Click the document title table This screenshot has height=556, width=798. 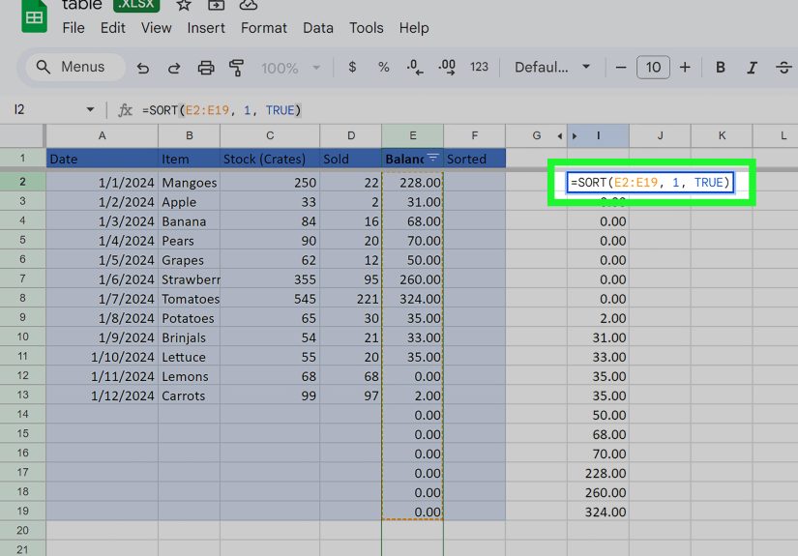[82, 5]
